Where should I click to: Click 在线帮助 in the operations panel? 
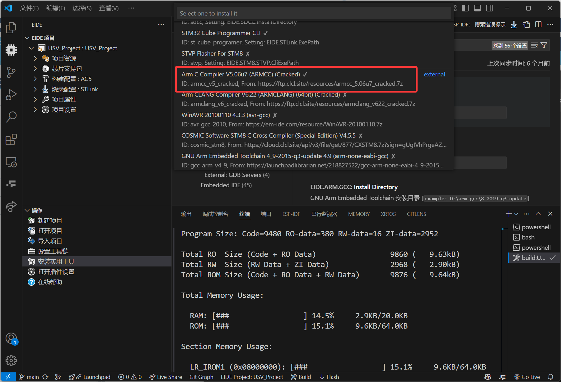pyautogui.click(x=49, y=282)
